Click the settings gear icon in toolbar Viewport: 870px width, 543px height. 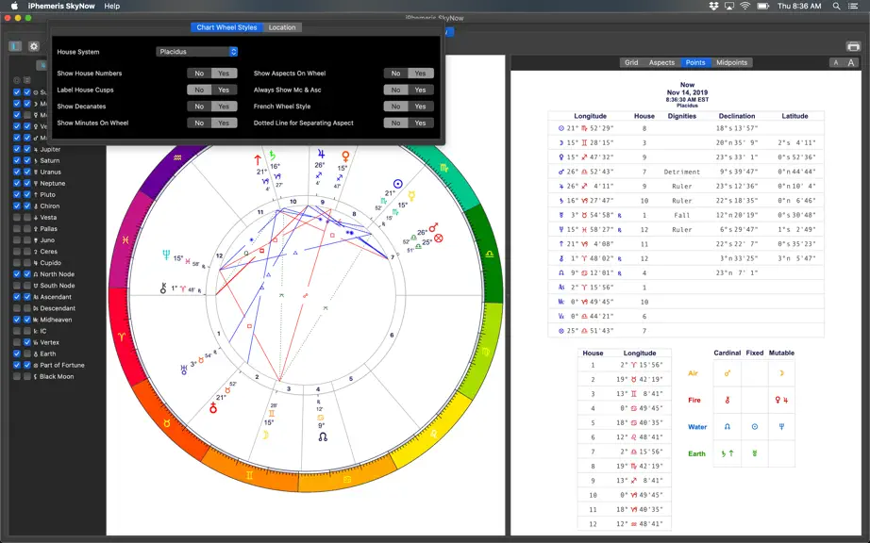34,46
